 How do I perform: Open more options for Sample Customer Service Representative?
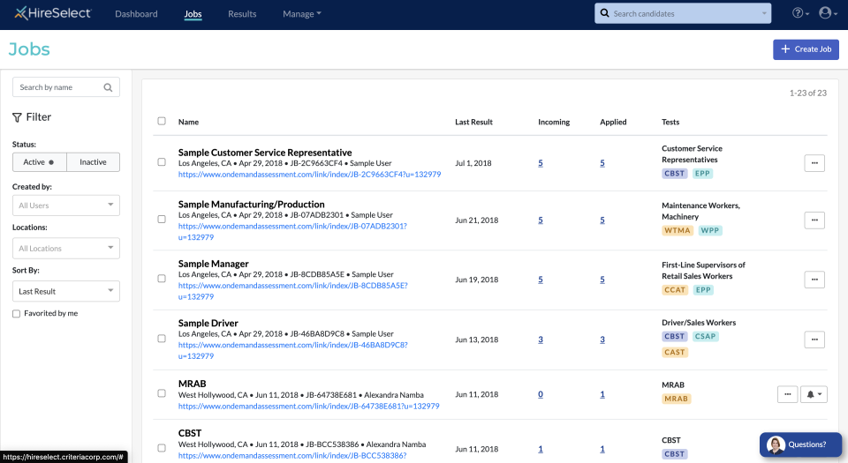[x=814, y=163]
